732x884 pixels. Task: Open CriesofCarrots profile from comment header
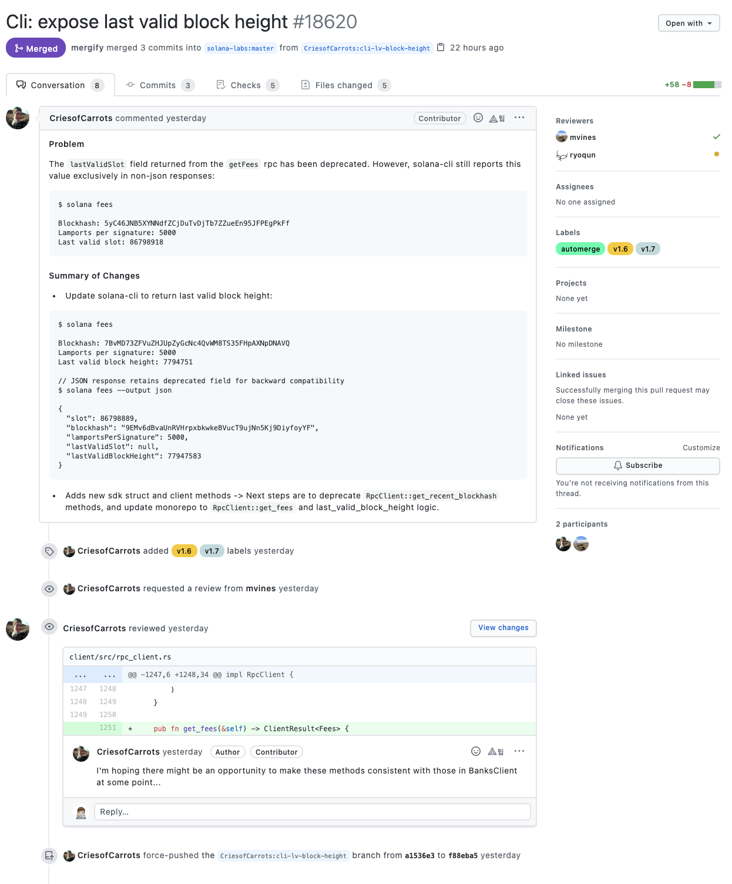(81, 118)
